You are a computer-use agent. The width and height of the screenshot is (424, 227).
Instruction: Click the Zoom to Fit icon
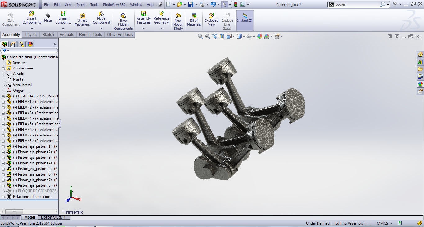(201, 36)
